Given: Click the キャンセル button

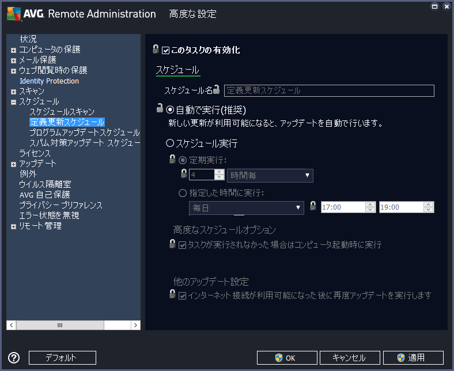Looking at the screenshot, I should pyautogui.click(x=350, y=358).
